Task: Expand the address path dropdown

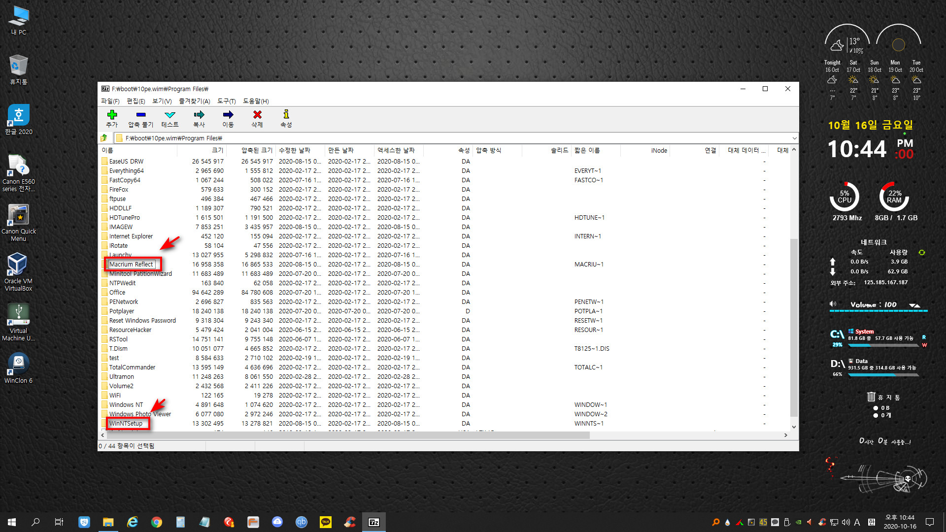Action: pos(794,138)
